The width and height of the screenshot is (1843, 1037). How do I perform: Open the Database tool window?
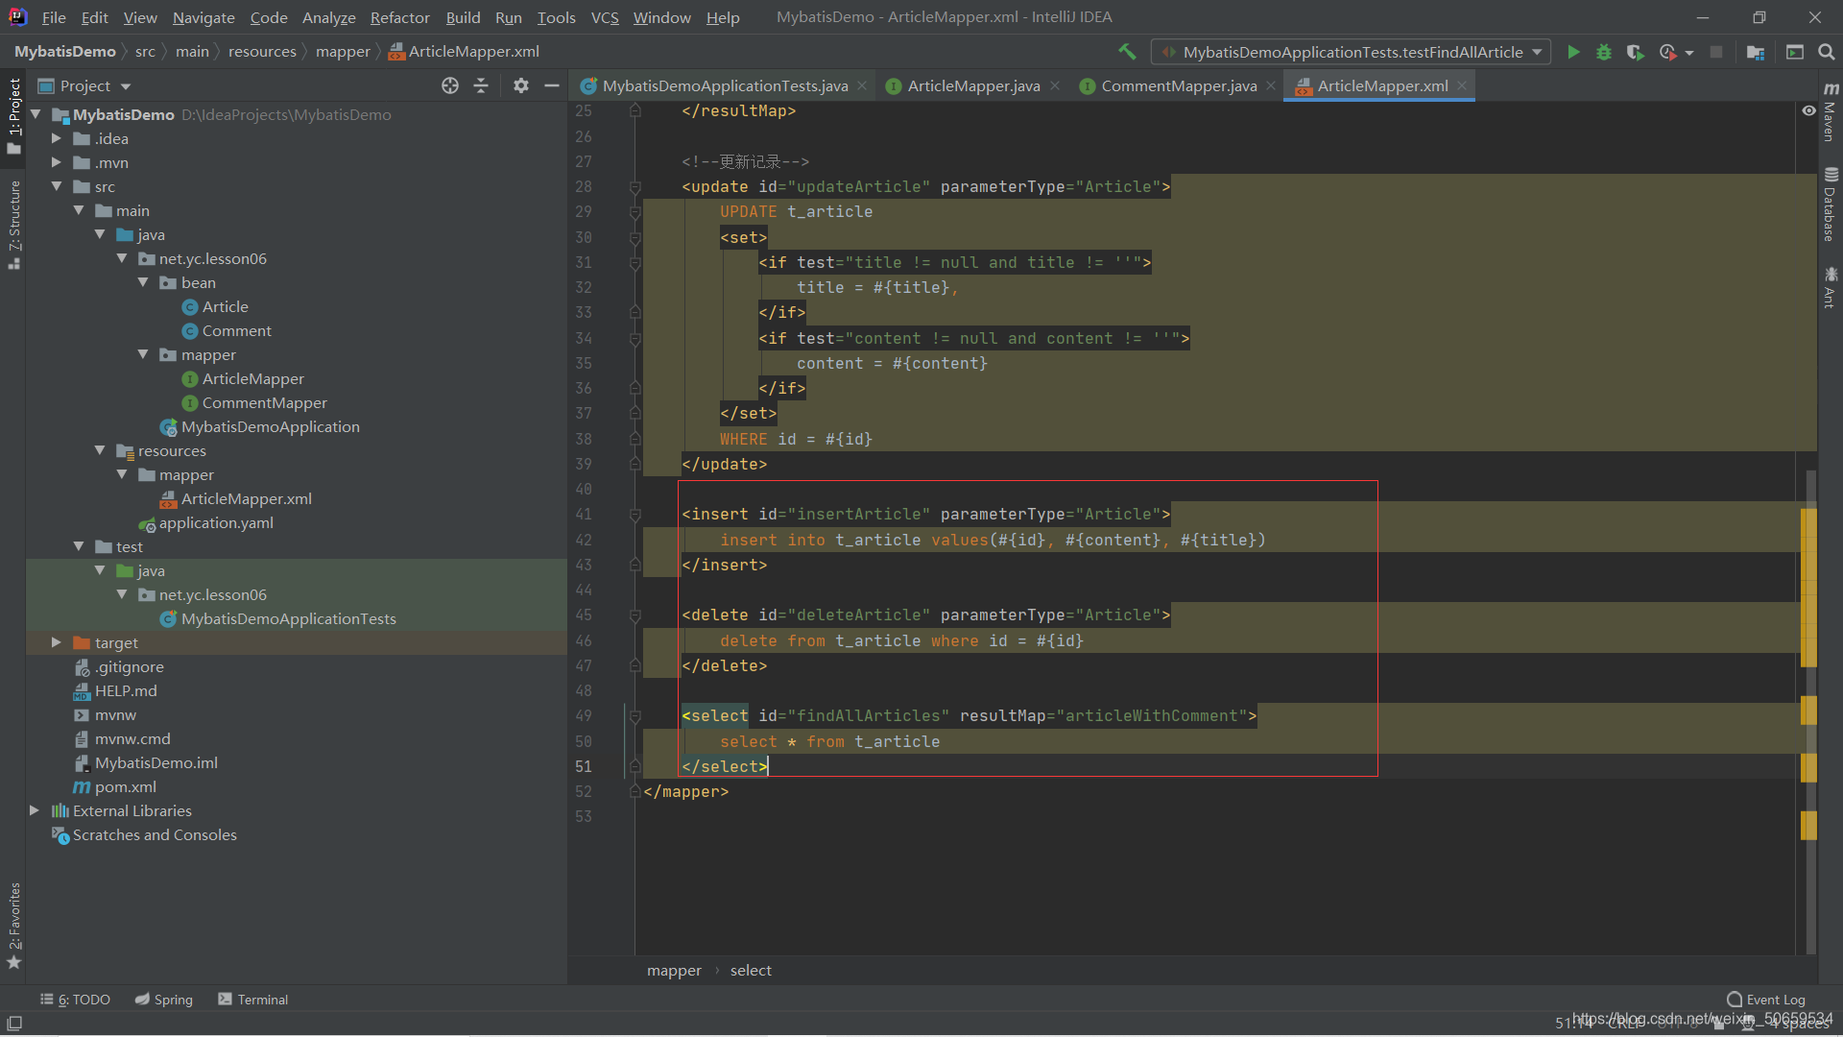(x=1830, y=205)
